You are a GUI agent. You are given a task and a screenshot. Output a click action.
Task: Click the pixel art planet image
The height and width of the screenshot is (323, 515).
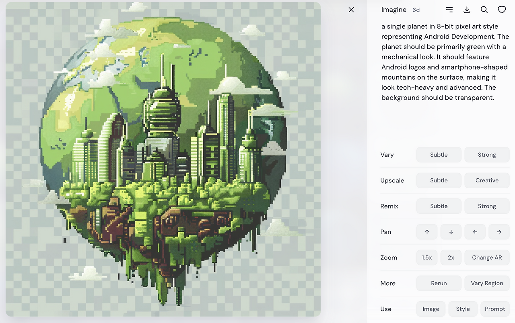pyautogui.click(x=163, y=159)
